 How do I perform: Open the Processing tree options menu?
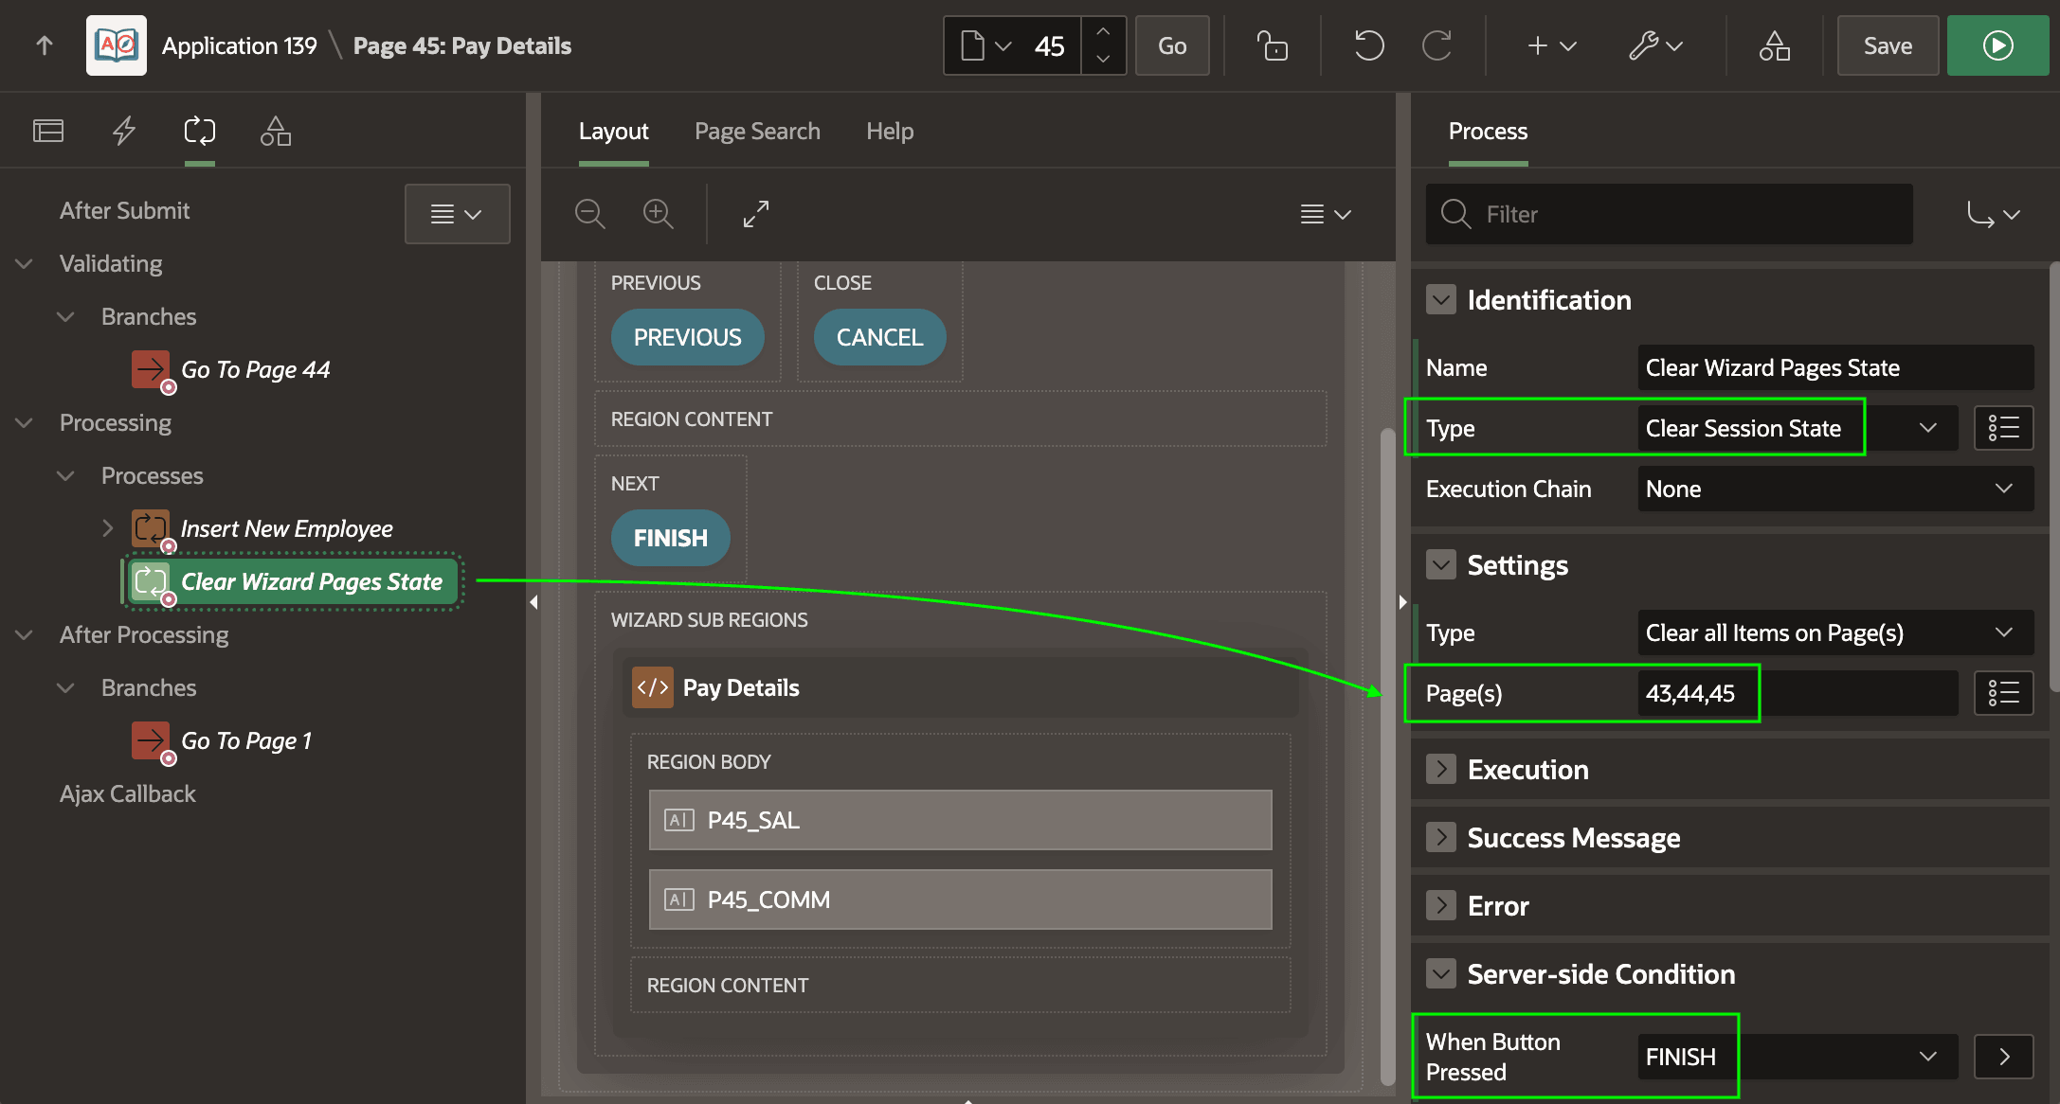(457, 214)
